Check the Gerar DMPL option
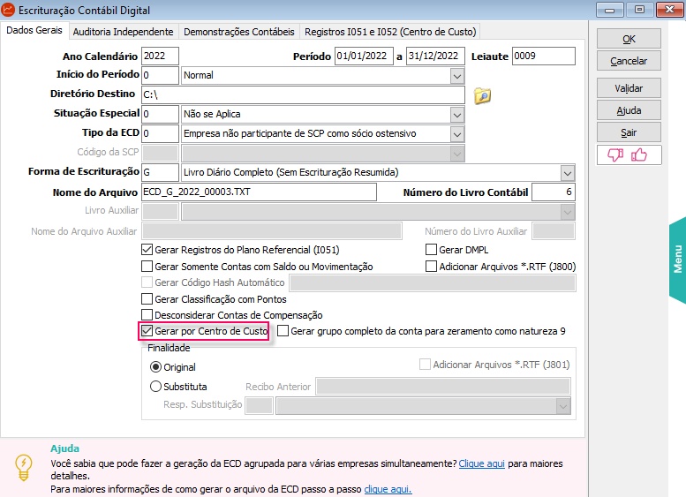686x497 pixels. point(431,250)
